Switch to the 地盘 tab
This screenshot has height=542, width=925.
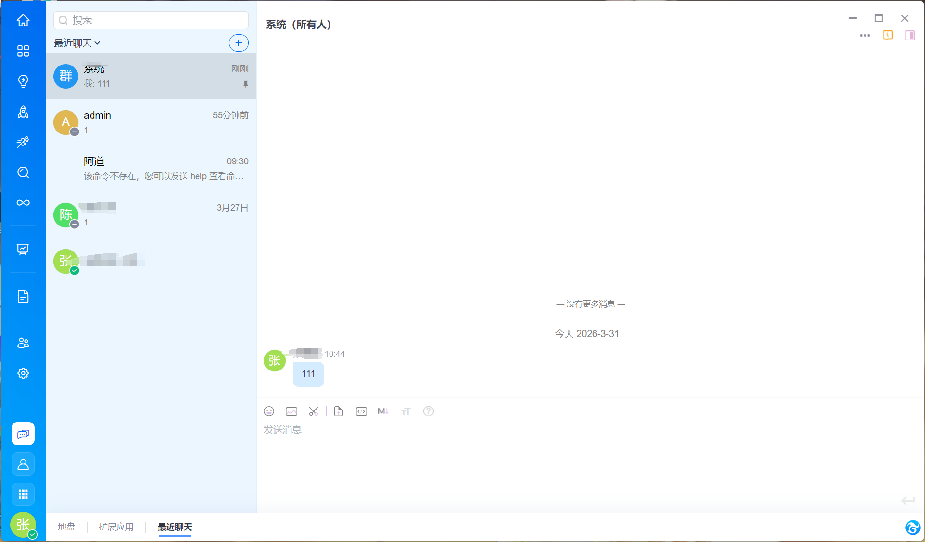pos(66,527)
